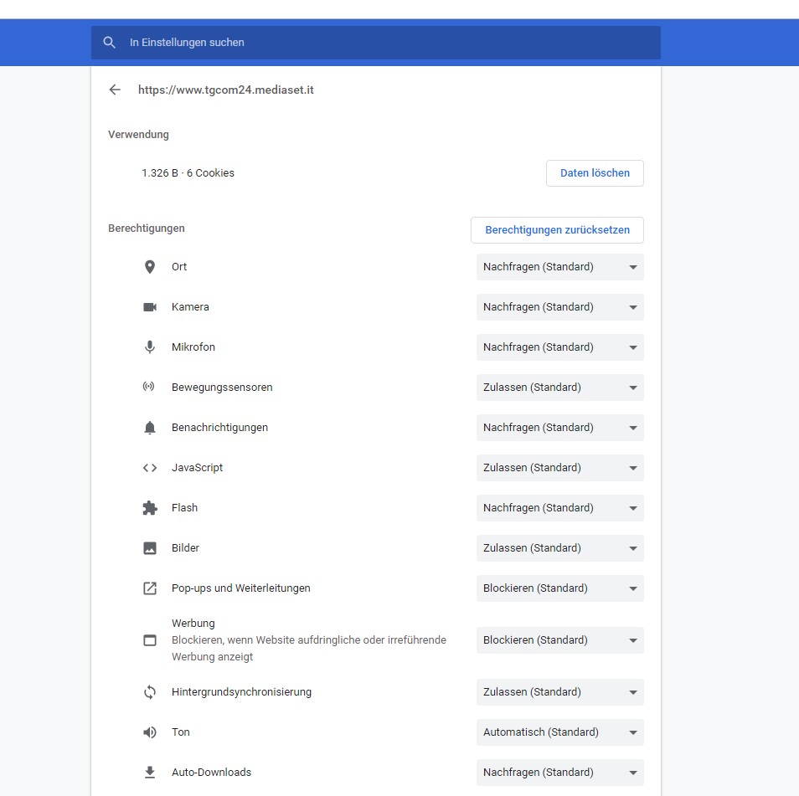The image size is (799, 796).
Task: Click the search magnifier icon
Action: tap(109, 42)
